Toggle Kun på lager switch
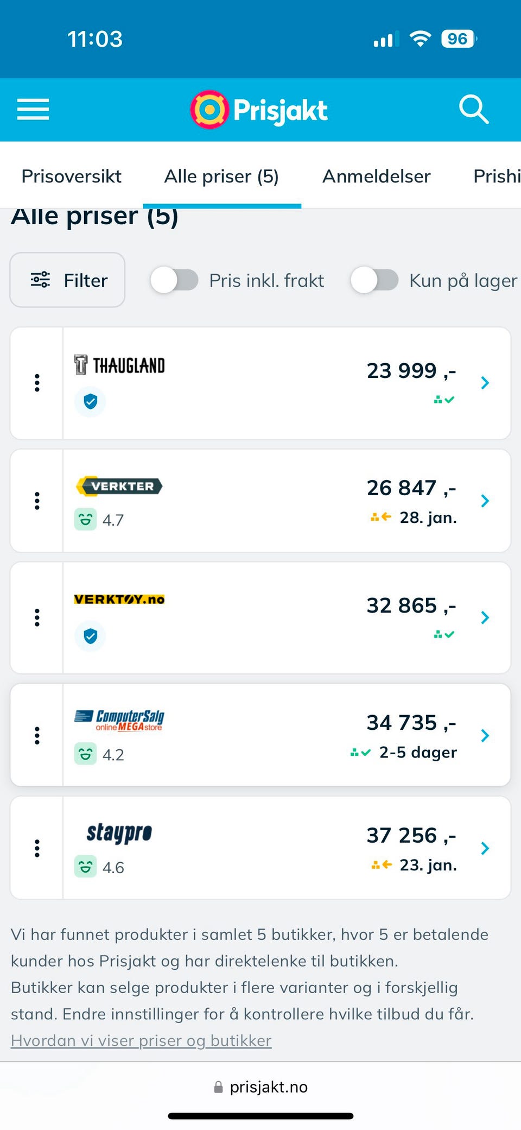Image resolution: width=521 pixels, height=1130 pixels. 374,281
